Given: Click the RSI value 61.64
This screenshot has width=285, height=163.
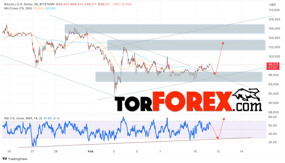Looking at the screenshot, I should [48, 118].
